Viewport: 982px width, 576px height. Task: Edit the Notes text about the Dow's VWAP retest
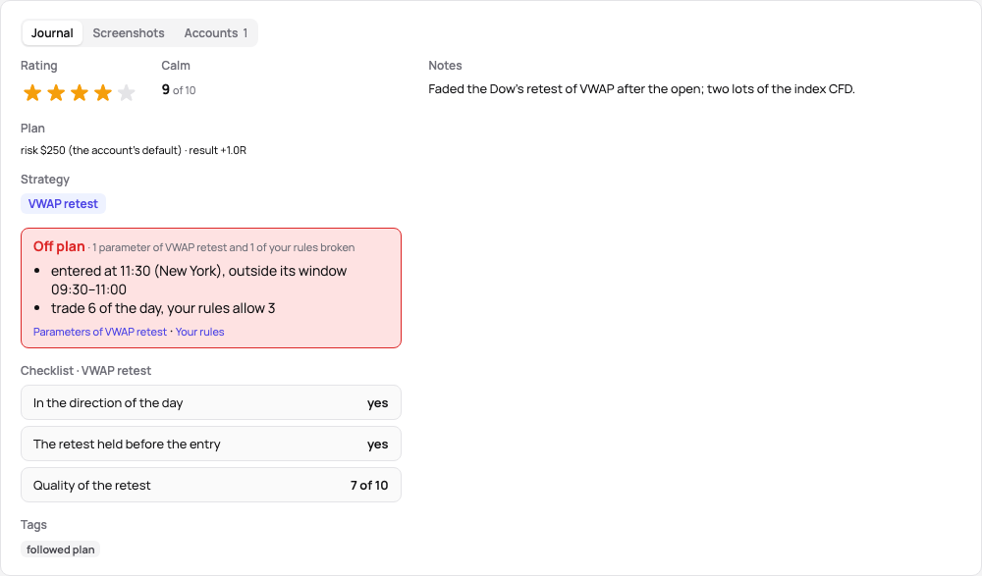pyautogui.click(x=641, y=89)
